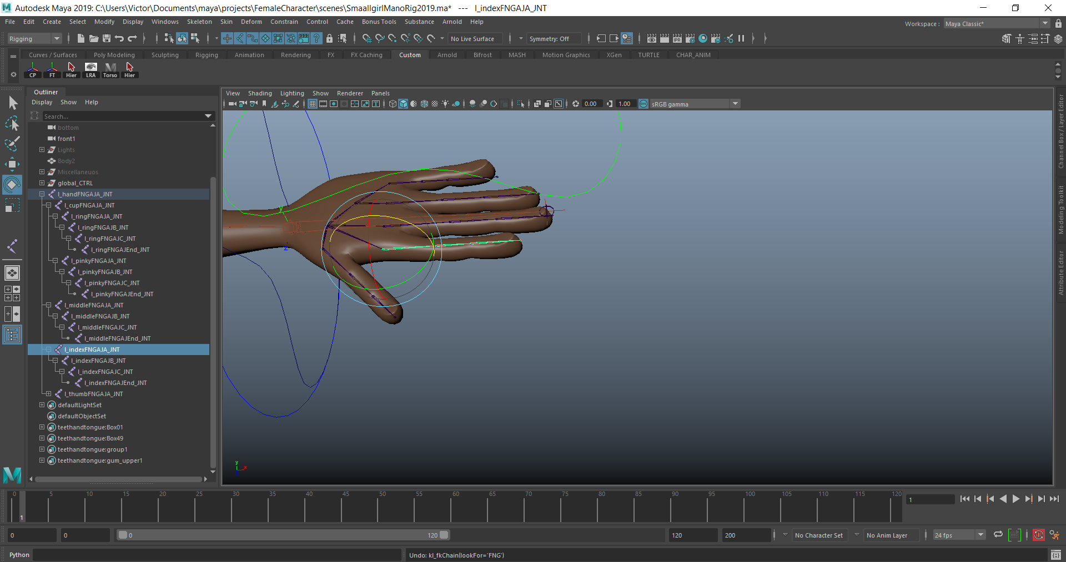Image resolution: width=1066 pixels, height=562 pixels.
Task: Open the Skeleton menu
Action: pyautogui.click(x=199, y=22)
